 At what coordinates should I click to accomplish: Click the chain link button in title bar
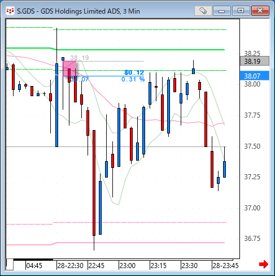click(203, 11)
